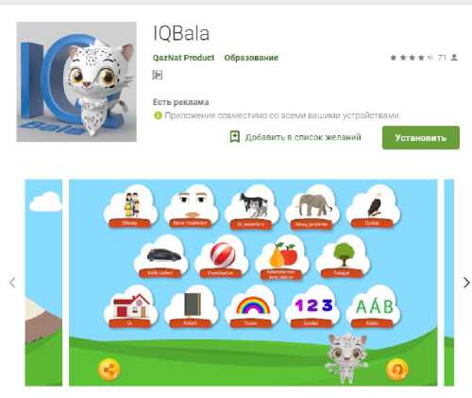Select the face category cloud icon
Image resolution: width=472 pixels, height=398 pixels.
192,206
